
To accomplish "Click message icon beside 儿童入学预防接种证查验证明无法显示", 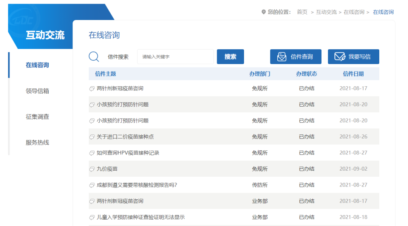I will [x=92, y=218].
